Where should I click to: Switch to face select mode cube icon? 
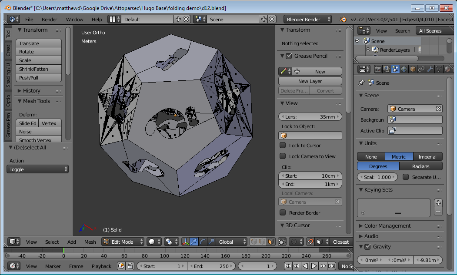click(x=271, y=242)
